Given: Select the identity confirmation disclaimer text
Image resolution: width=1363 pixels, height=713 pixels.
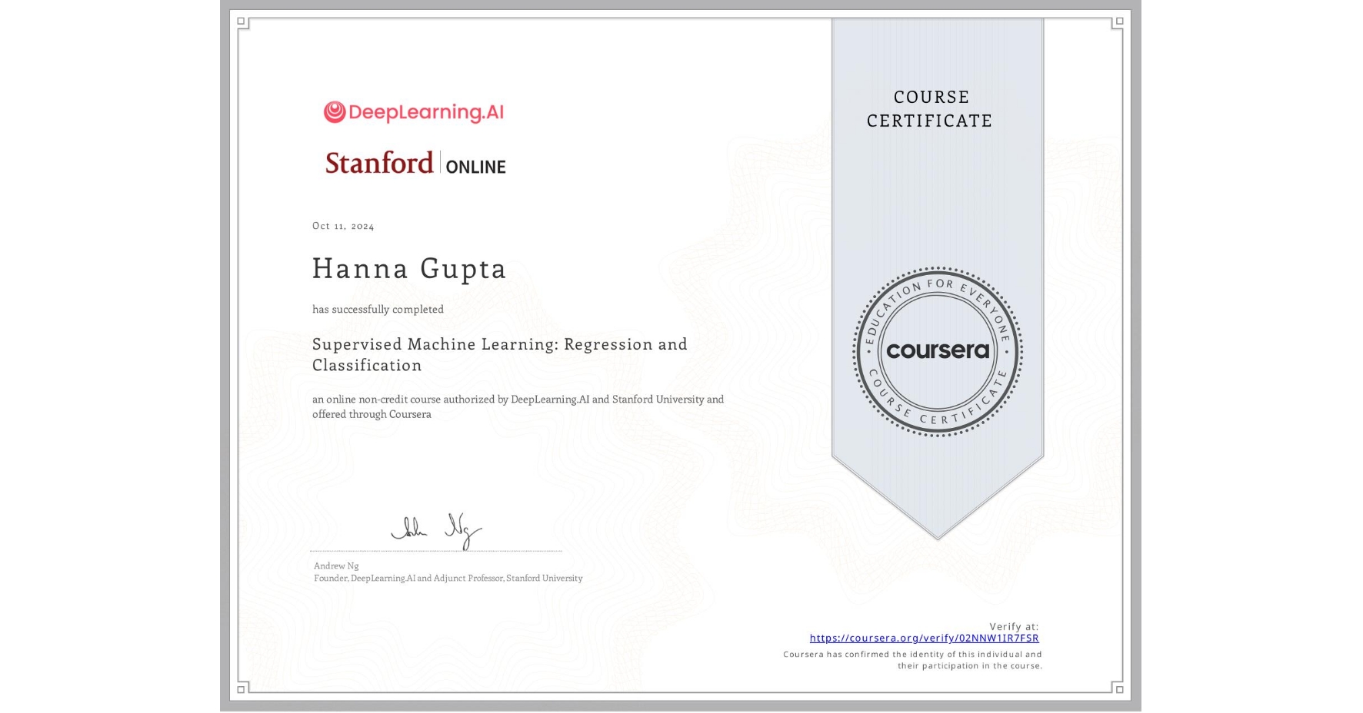Looking at the screenshot, I should click(911, 659).
